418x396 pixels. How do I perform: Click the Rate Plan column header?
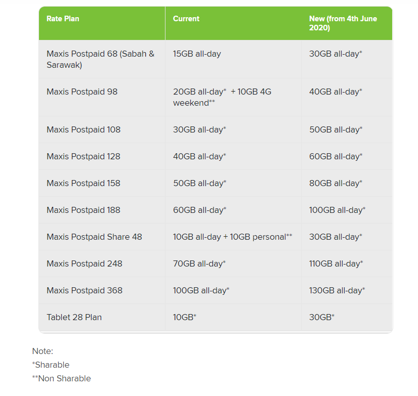63,19
